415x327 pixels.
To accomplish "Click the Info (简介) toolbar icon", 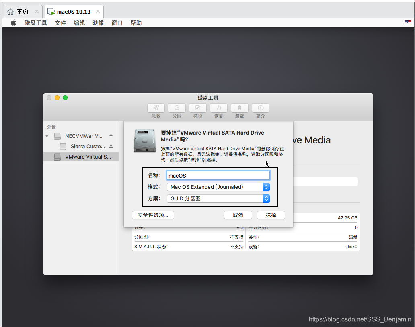I will [x=261, y=108].
